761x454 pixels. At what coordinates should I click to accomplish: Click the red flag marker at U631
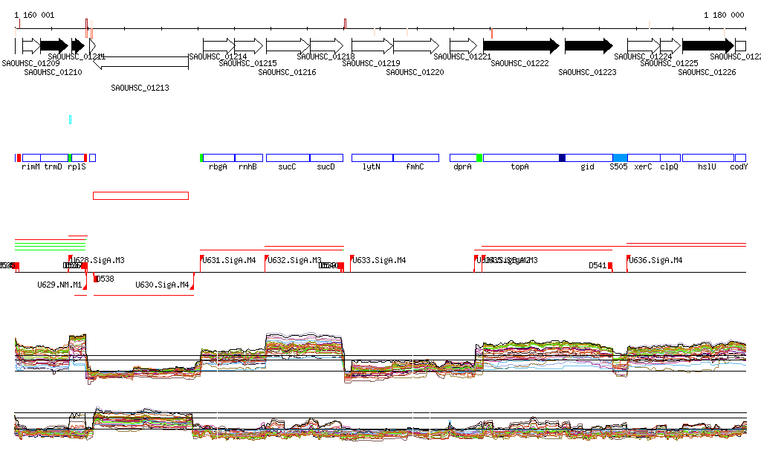[x=202, y=257]
